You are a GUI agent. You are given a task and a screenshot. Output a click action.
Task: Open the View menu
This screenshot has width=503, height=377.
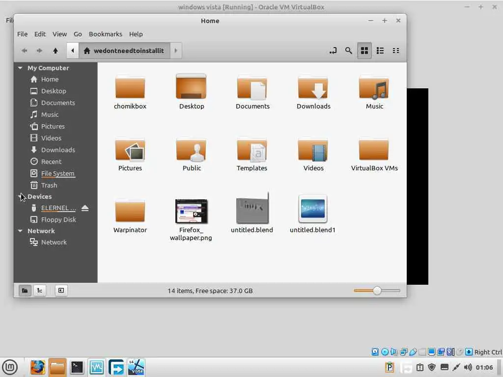[x=59, y=34]
